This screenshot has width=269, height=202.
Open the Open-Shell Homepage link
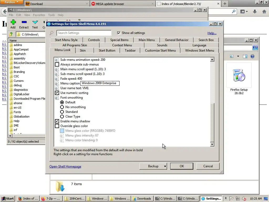[65, 166]
